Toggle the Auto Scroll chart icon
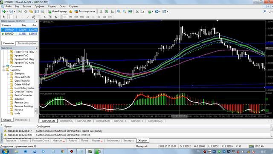 137,12
